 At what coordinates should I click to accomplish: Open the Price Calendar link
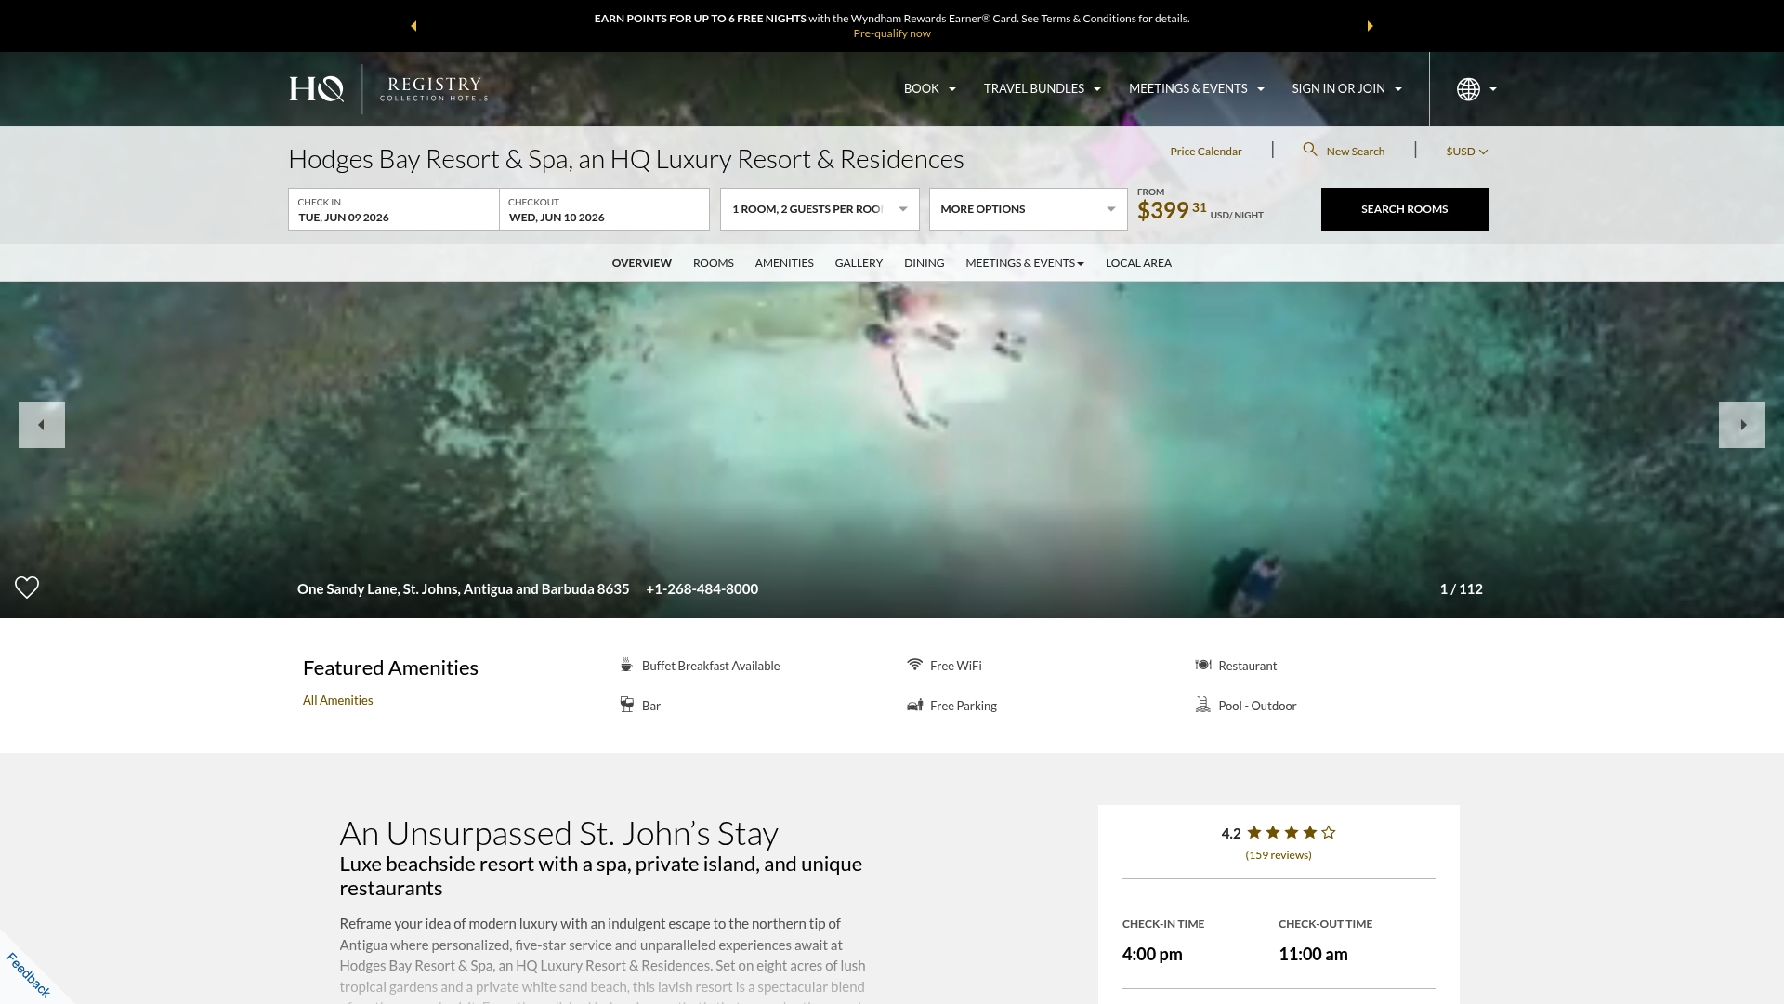click(x=1206, y=152)
